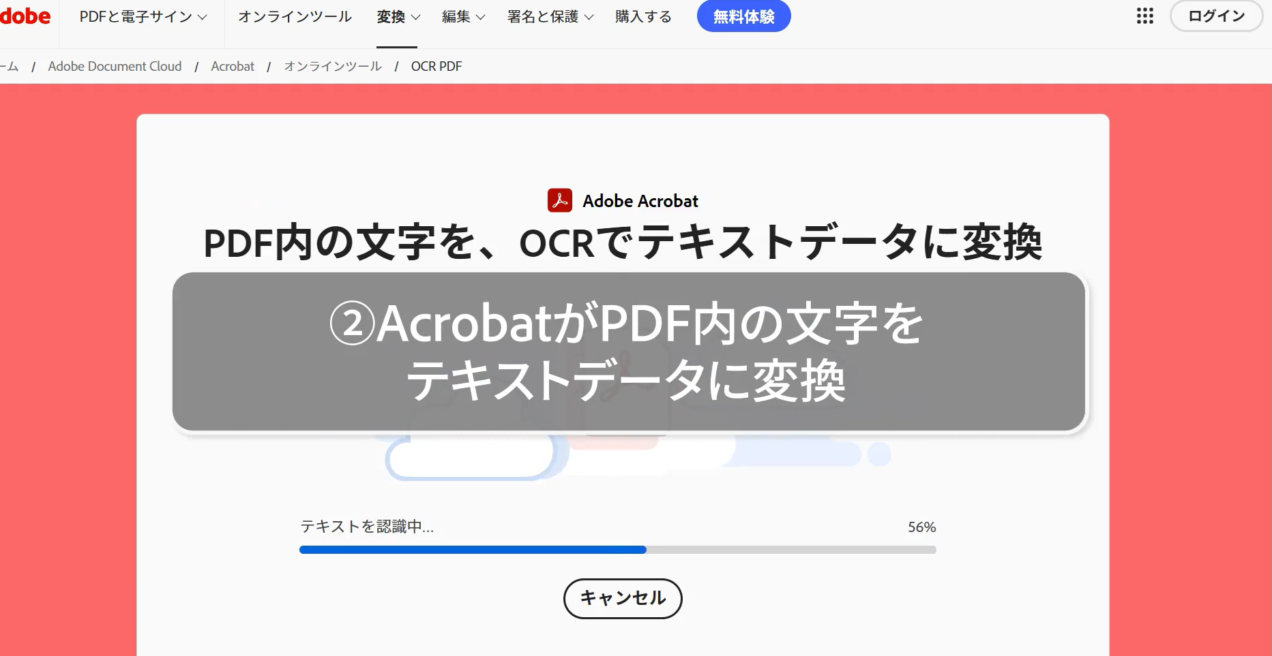Expand the 編集 menu
This screenshot has width=1272, height=656.
point(463,16)
